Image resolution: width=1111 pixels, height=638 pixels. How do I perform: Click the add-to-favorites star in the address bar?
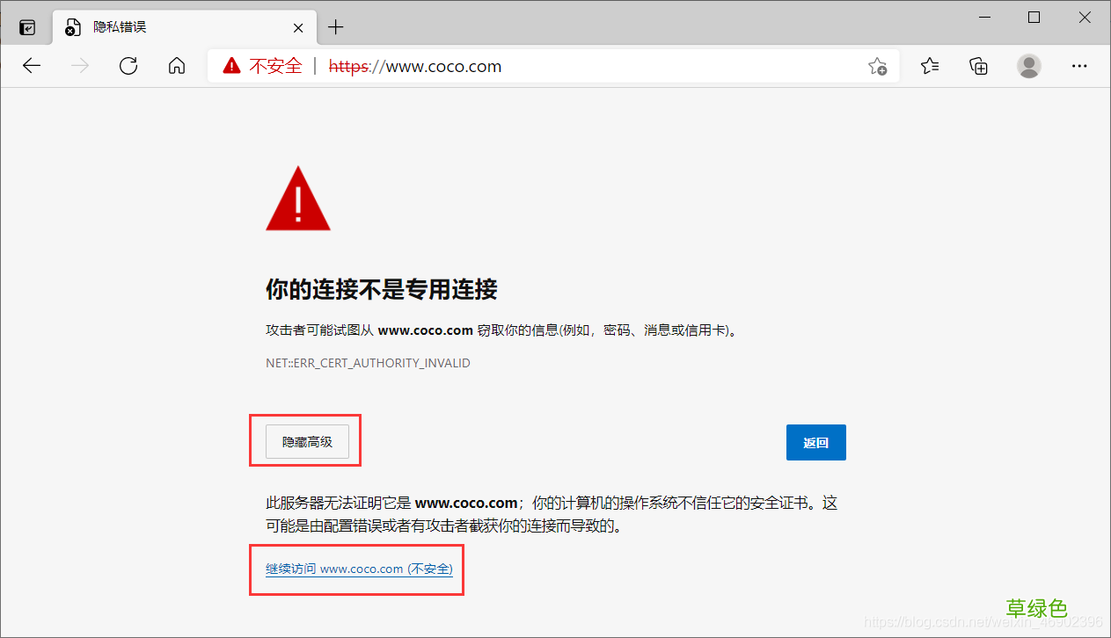(877, 66)
